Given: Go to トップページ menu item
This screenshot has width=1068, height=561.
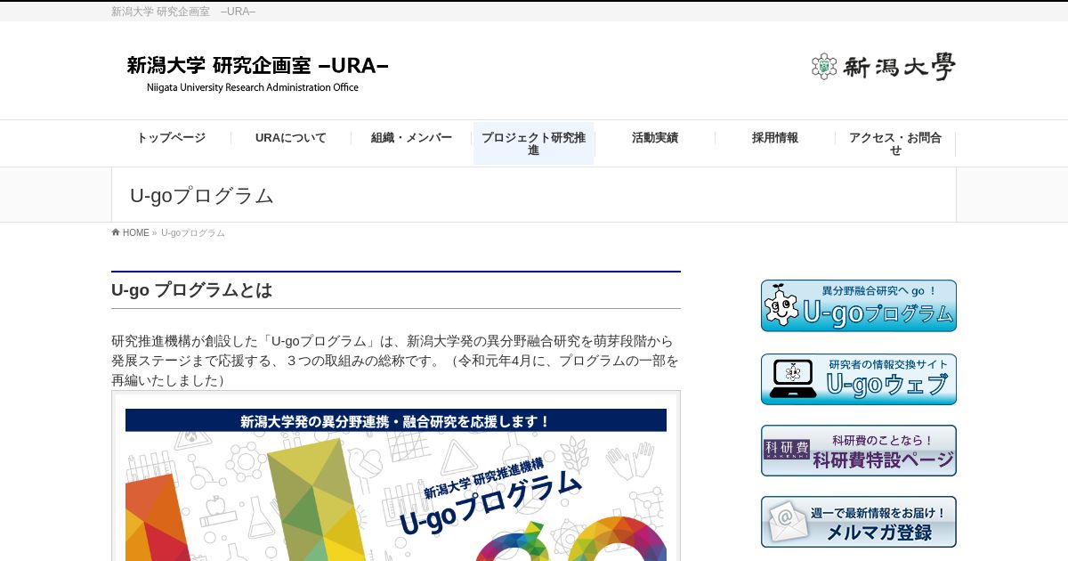Looking at the screenshot, I should [171, 138].
